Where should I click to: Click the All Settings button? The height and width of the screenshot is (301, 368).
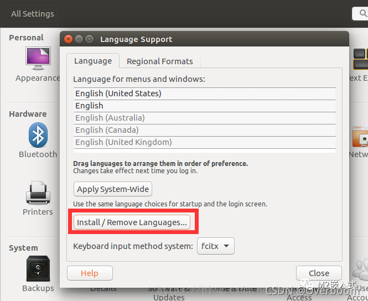click(33, 14)
